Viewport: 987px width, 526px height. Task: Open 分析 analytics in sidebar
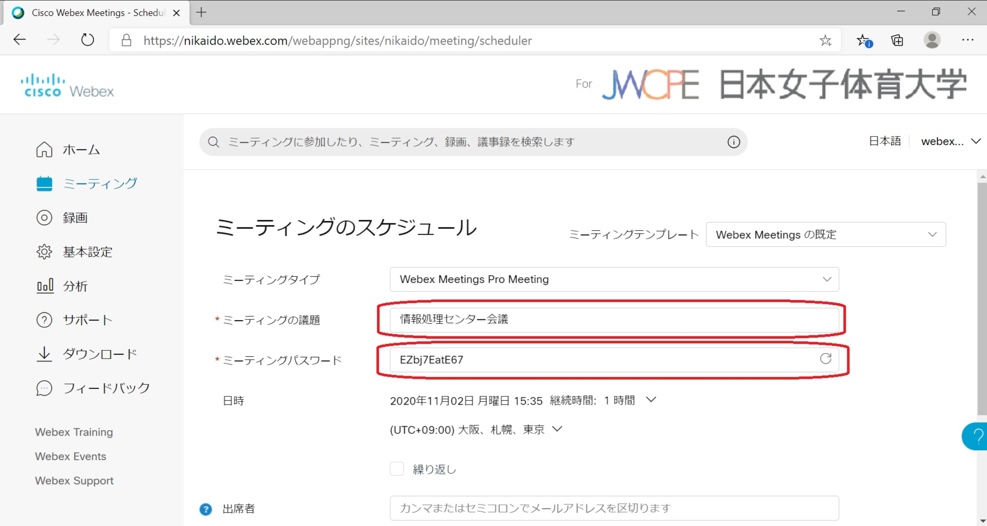(62, 285)
